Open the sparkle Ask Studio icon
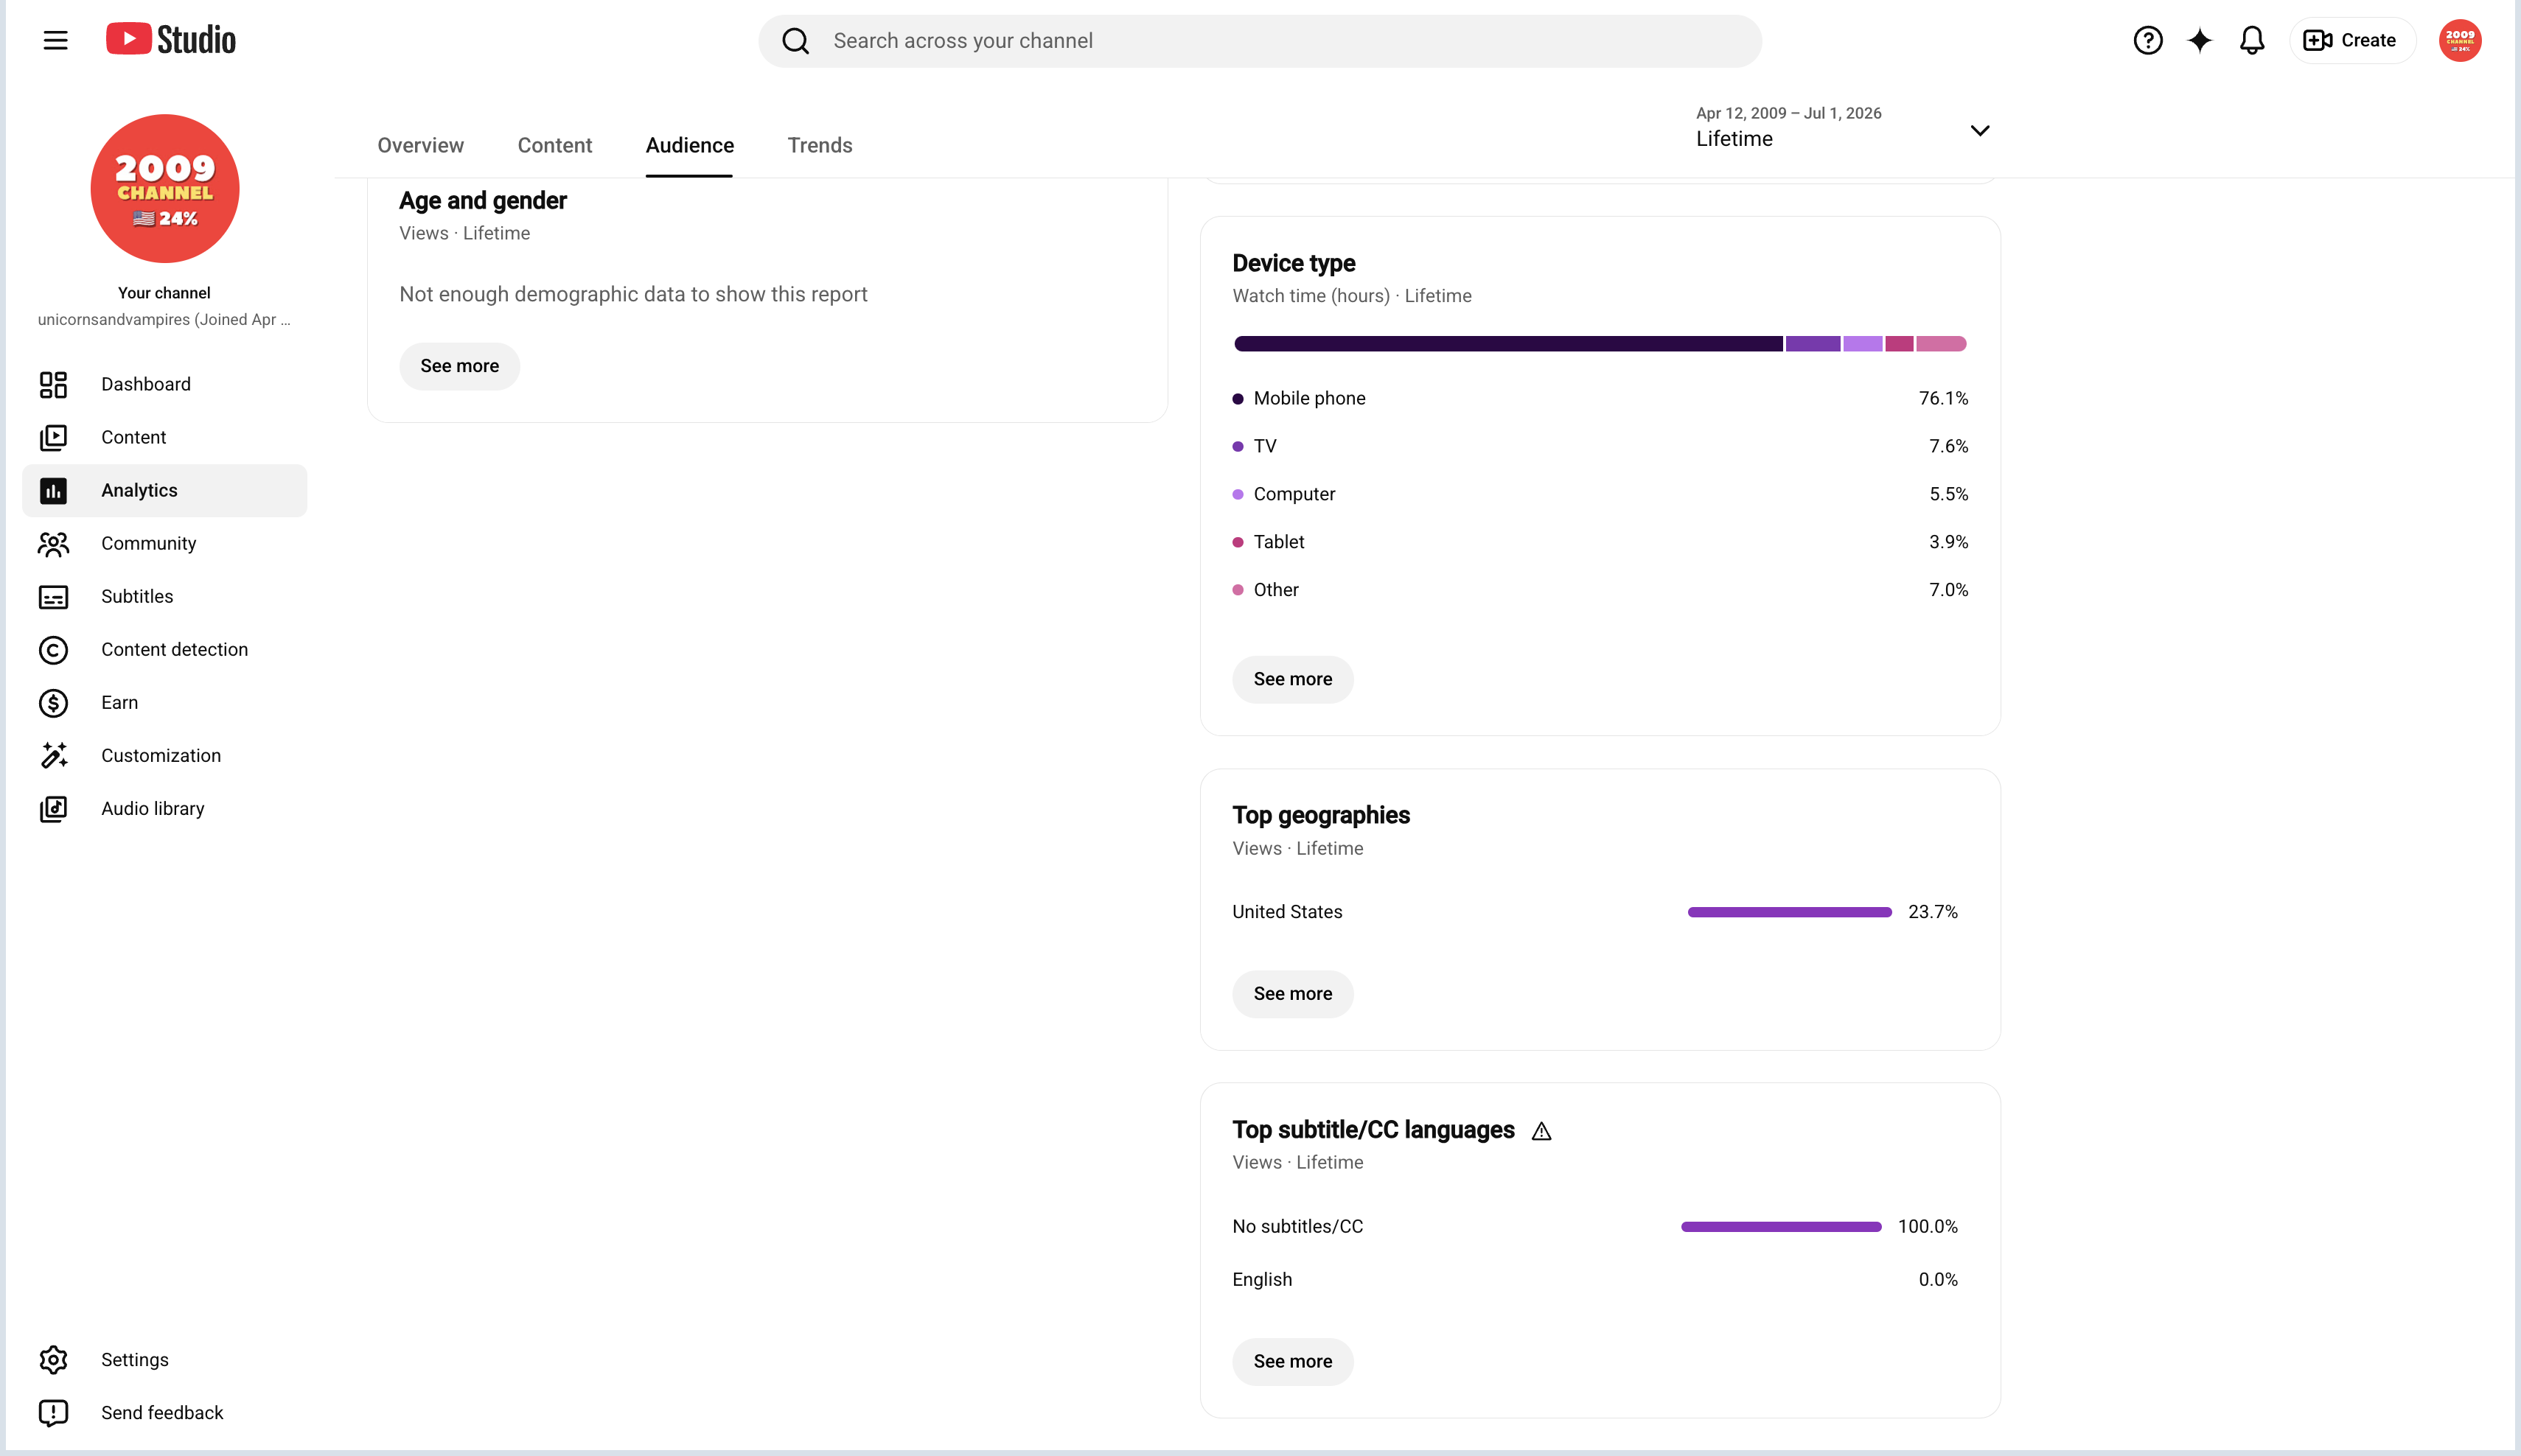 pos(2200,40)
